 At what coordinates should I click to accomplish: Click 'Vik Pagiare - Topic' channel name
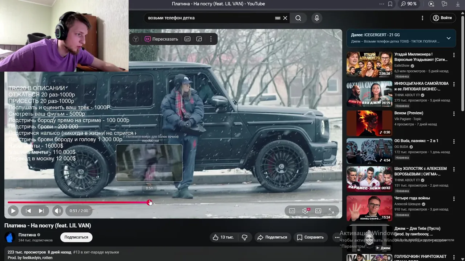point(408,119)
